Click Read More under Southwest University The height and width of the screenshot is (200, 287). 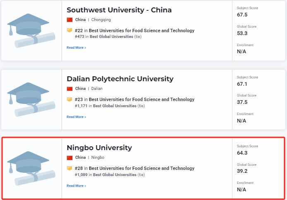click(77, 48)
